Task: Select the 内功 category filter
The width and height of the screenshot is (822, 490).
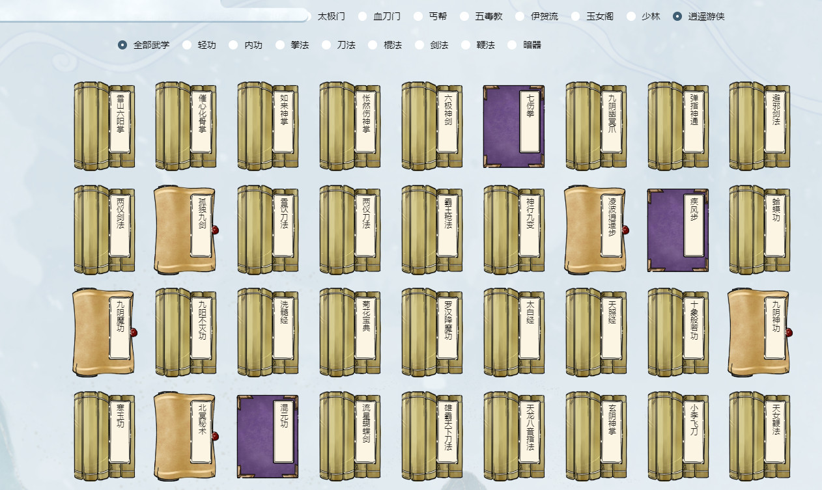Action: (x=246, y=45)
